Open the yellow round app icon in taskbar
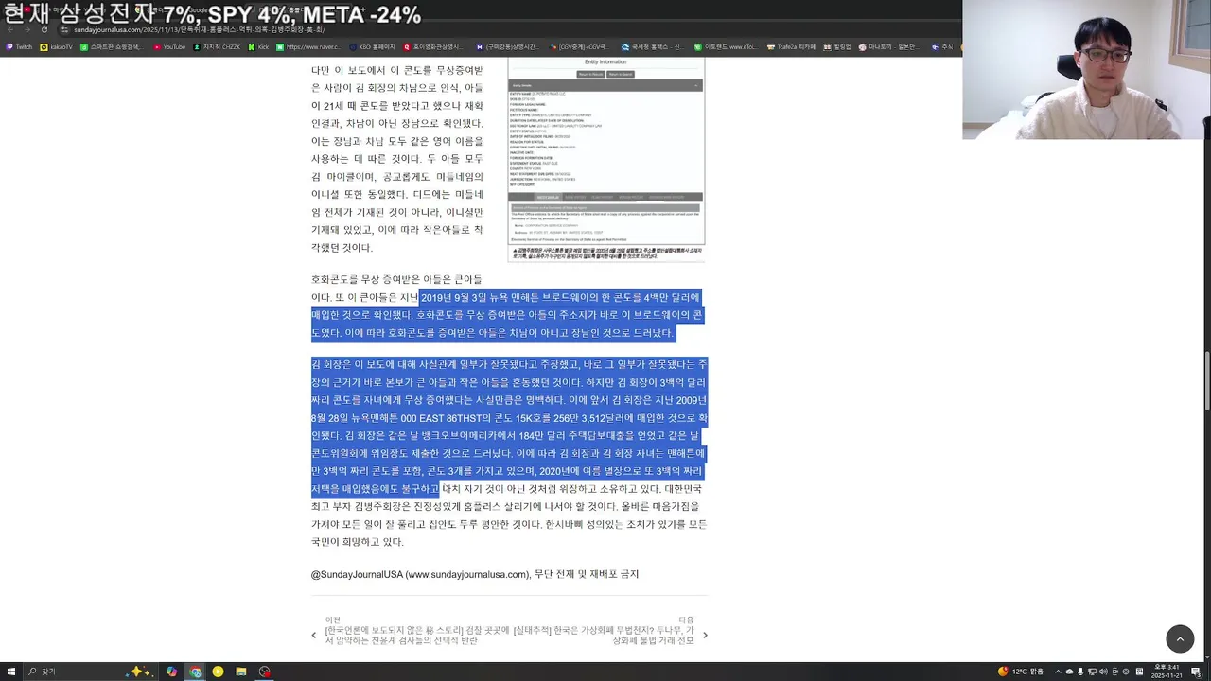Screen dimensions: 1211x681 218,672
